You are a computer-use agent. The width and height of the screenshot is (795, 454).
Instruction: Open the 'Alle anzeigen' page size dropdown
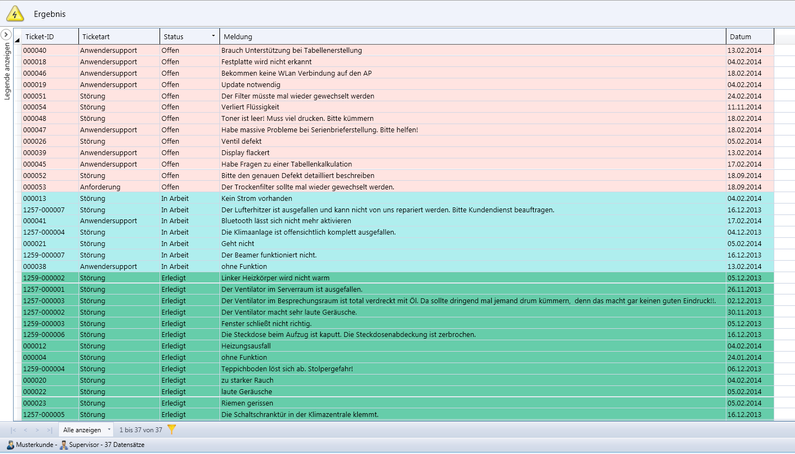tap(86, 430)
